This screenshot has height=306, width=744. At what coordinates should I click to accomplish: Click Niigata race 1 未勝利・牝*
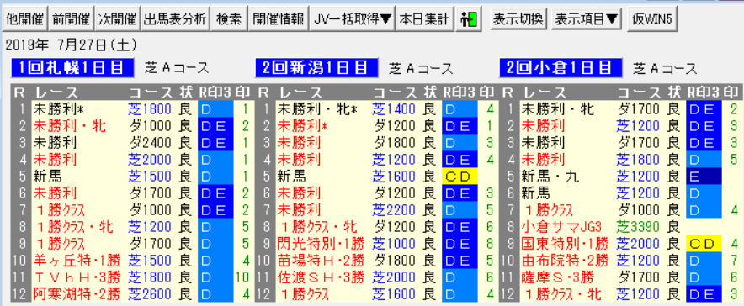(x=317, y=109)
